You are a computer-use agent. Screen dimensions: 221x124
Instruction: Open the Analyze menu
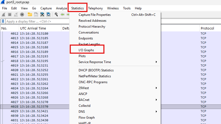pyautogui.click(x=61, y=8)
